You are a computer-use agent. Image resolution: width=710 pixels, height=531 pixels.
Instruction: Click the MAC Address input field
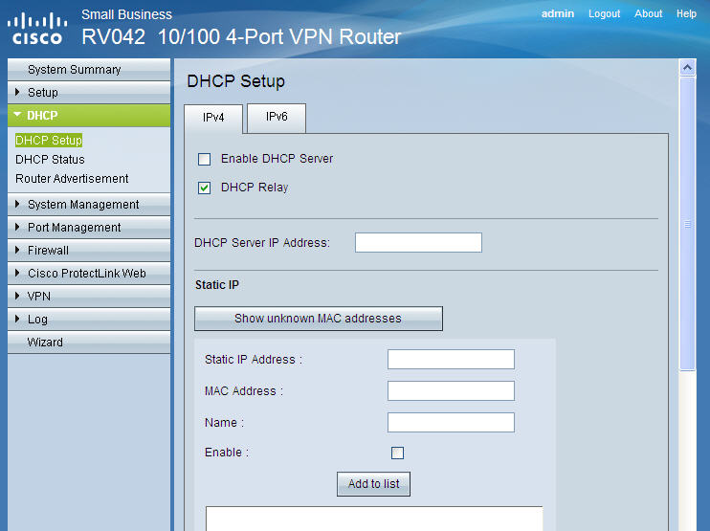click(451, 390)
